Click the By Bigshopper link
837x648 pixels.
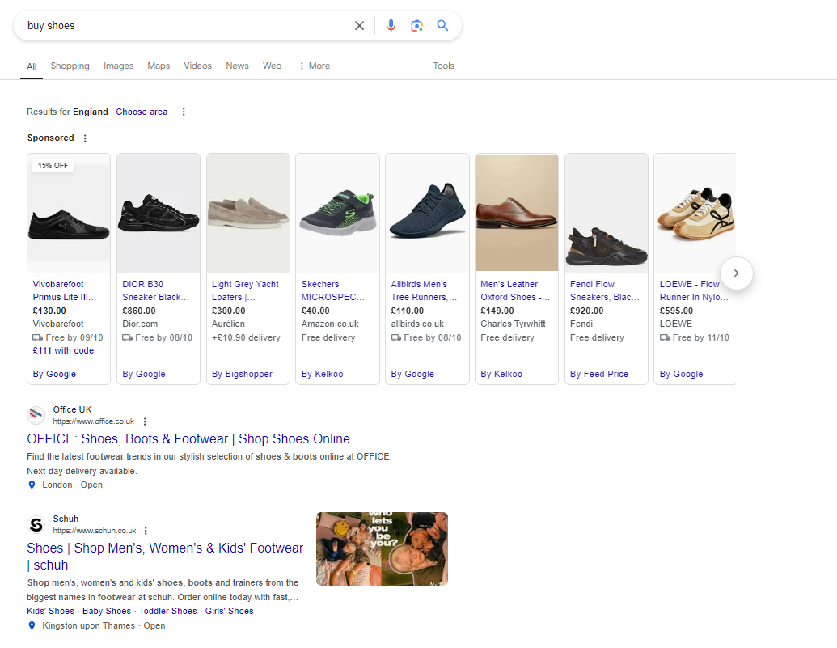tap(242, 374)
